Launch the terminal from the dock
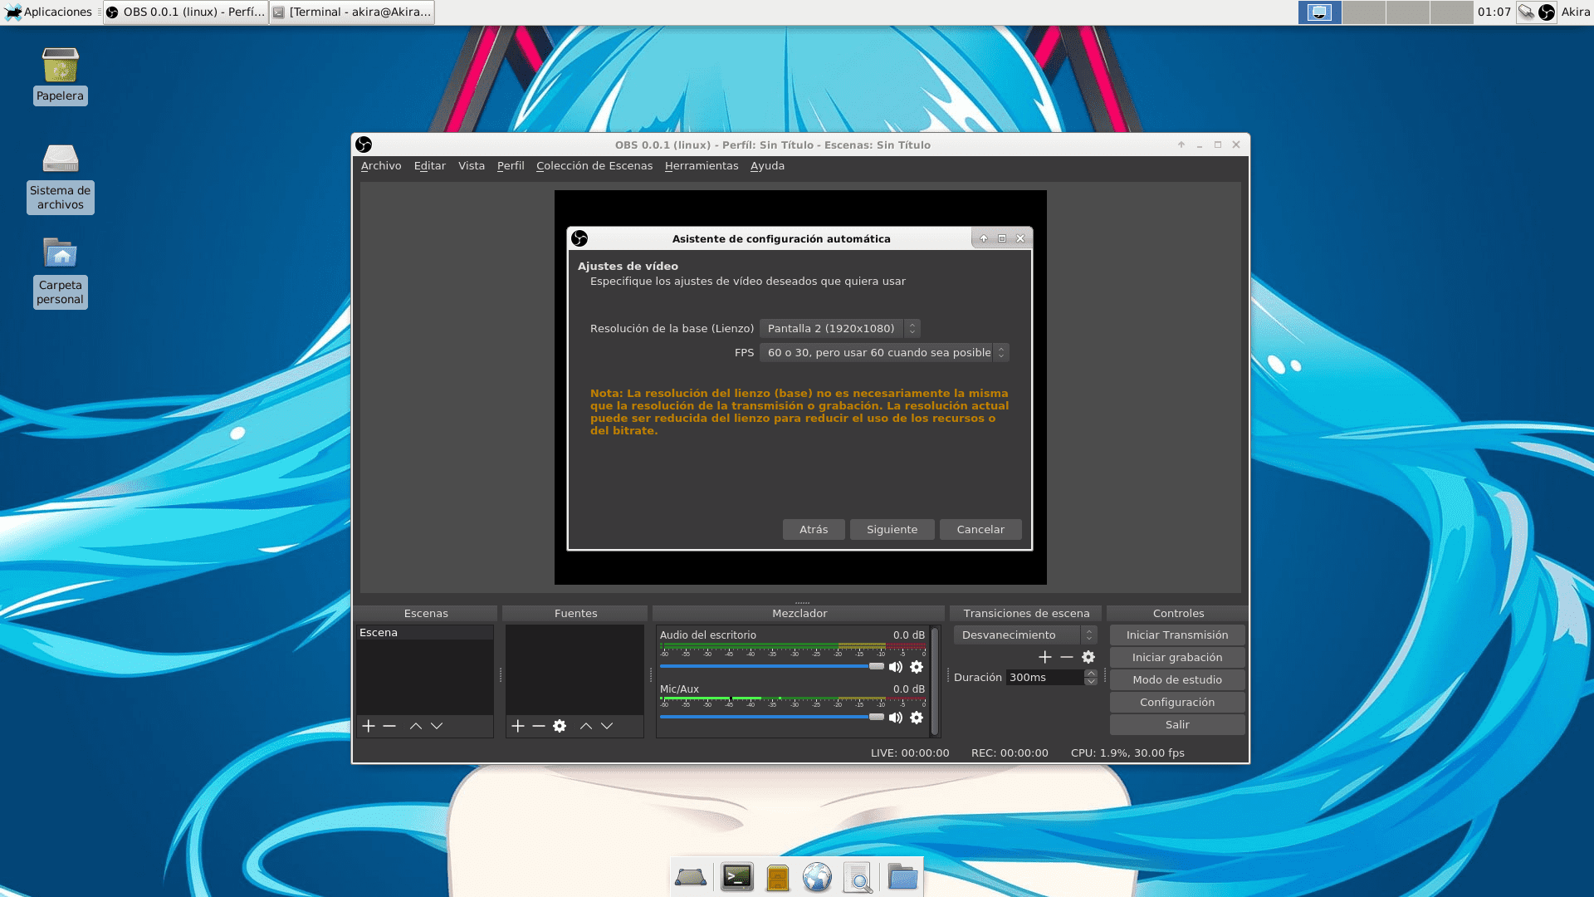This screenshot has height=897, width=1594. [x=736, y=876]
